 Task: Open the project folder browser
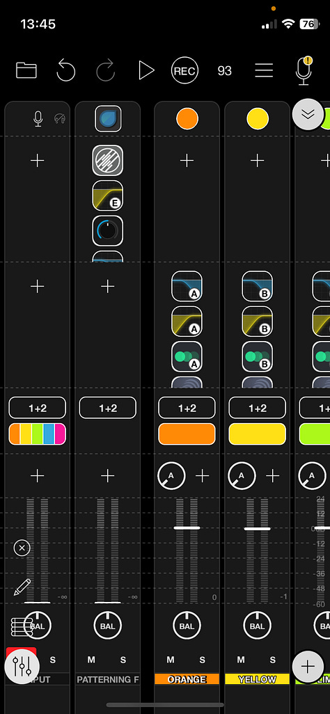point(26,70)
